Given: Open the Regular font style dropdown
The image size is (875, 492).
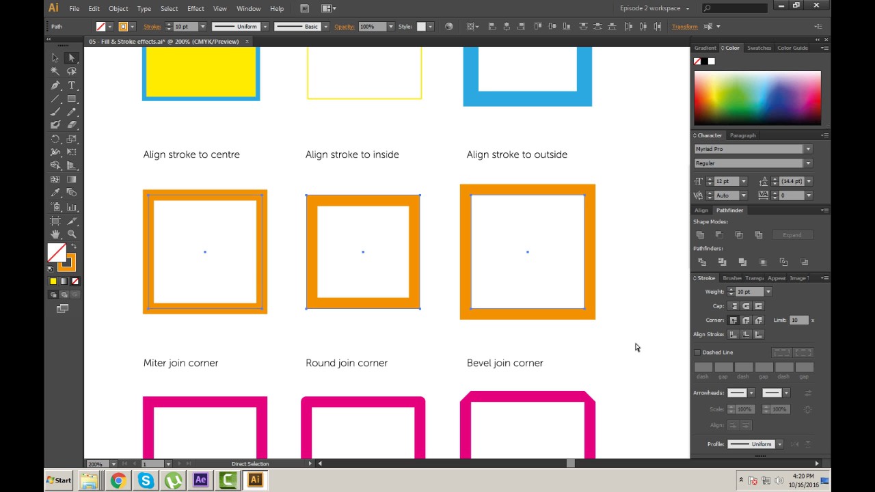Looking at the screenshot, I should tap(808, 163).
